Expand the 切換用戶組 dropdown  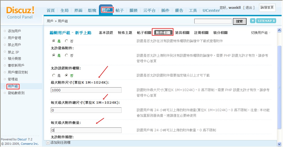(x=261, y=33)
